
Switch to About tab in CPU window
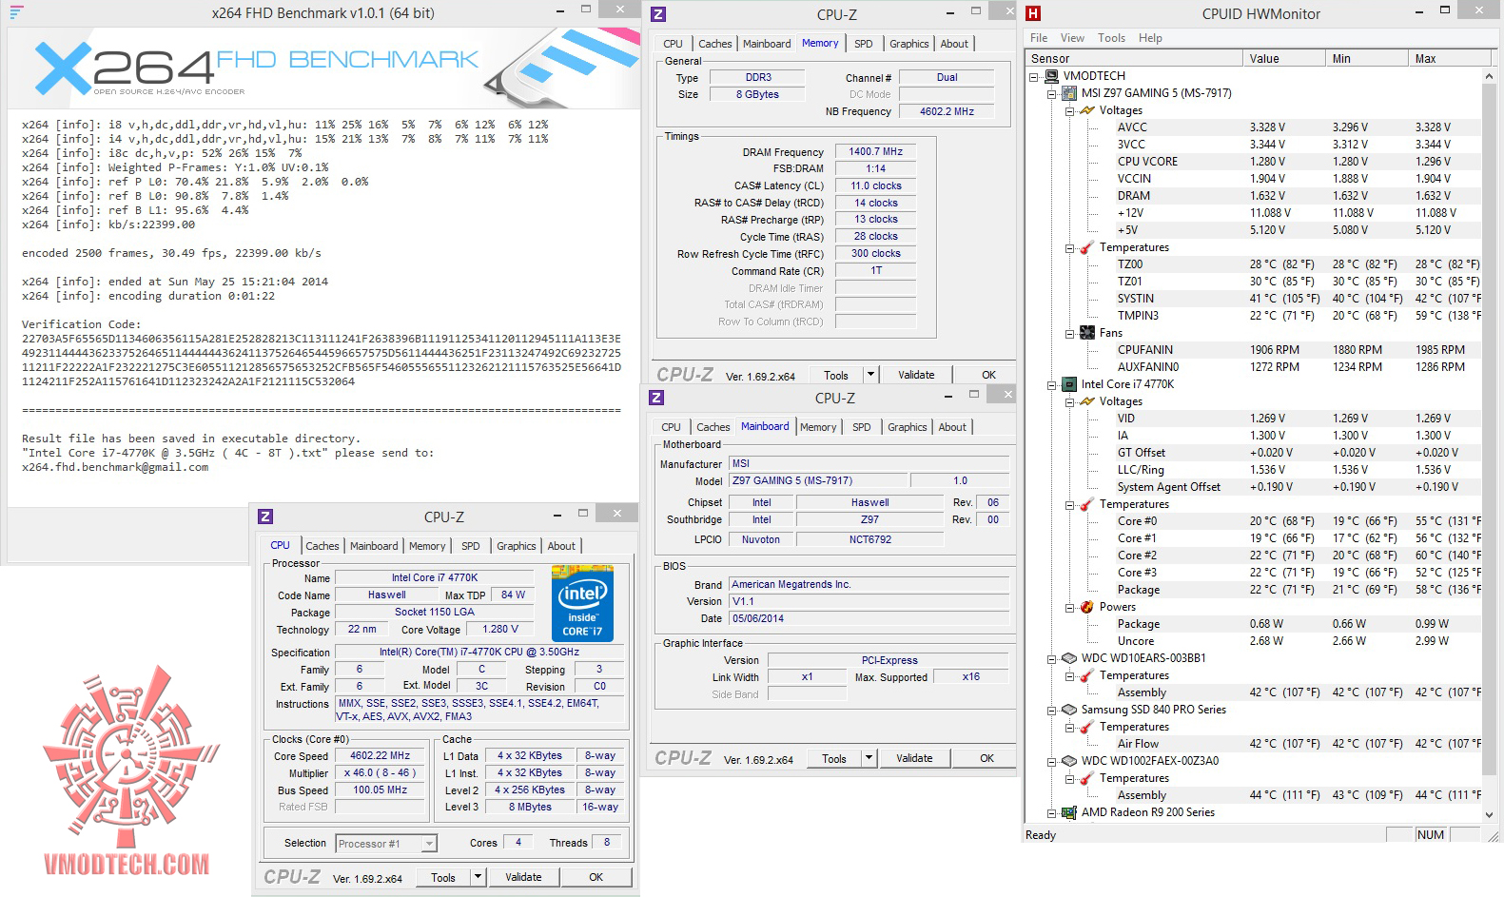pyautogui.click(x=560, y=546)
